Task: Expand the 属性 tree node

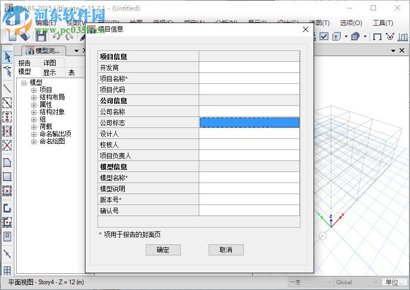Action: (34, 105)
